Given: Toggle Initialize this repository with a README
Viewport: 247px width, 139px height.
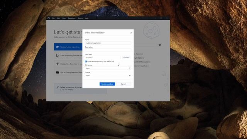Looking at the screenshot, I should [x=86, y=61].
